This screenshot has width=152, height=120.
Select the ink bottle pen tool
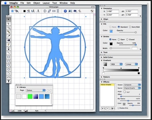pyautogui.click(x=9, y=49)
